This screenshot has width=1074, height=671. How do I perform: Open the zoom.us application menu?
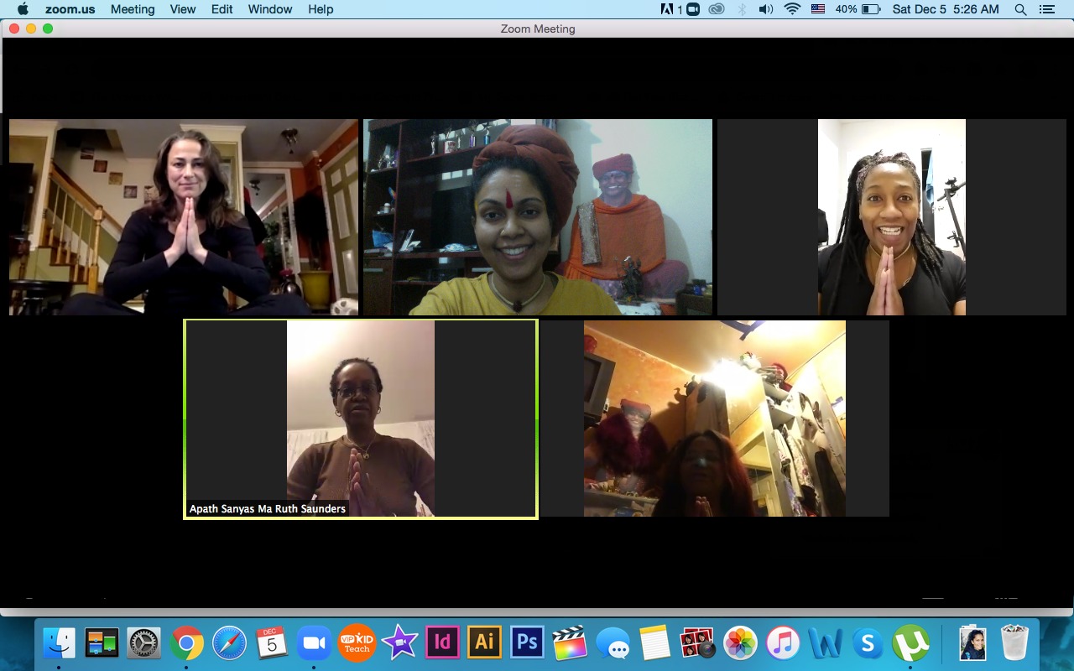pyautogui.click(x=69, y=9)
